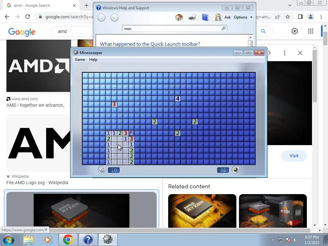Expand Chrome's tab search chevron
The width and height of the screenshot is (328, 246).
pos(290,5)
